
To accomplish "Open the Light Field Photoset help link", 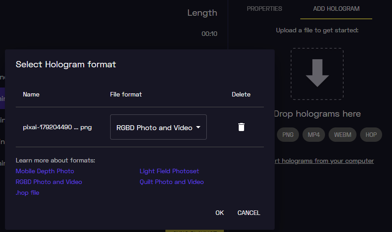I will click(x=169, y=171).
